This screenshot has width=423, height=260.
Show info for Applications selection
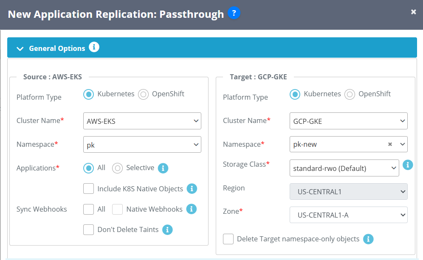point(163,168)
